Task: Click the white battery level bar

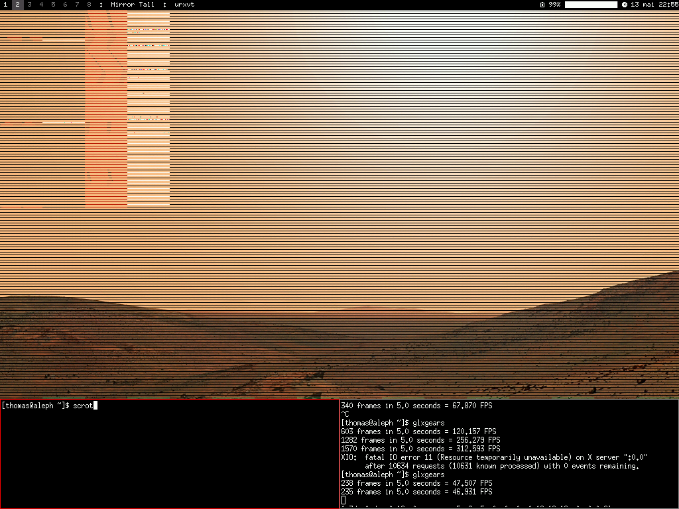Action: 591,5
